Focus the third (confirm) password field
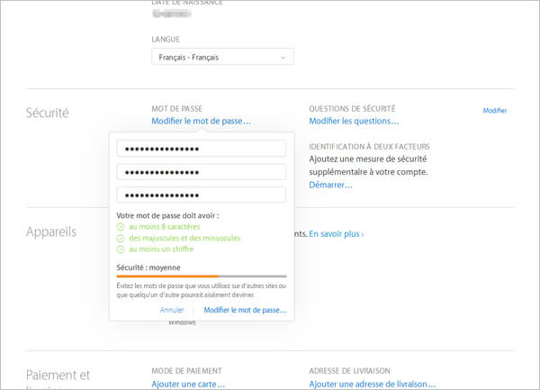 [x=201, y=195]
